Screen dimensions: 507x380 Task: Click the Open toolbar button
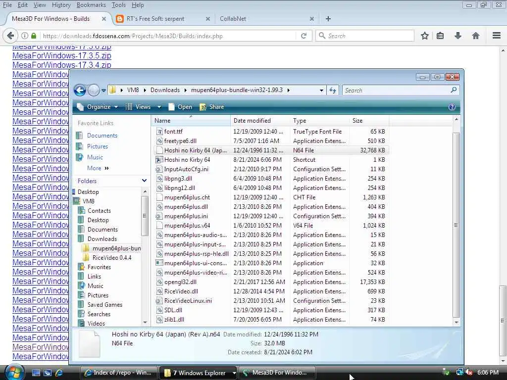click(180, 107)
